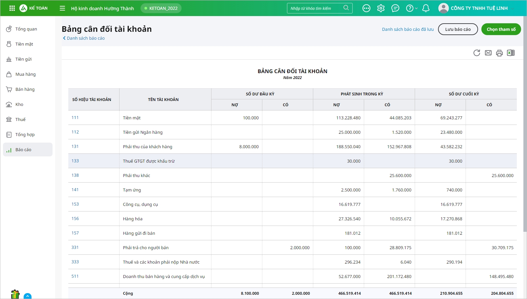
Task: Expand the help question mark dropdown
Action: [411, 8]
